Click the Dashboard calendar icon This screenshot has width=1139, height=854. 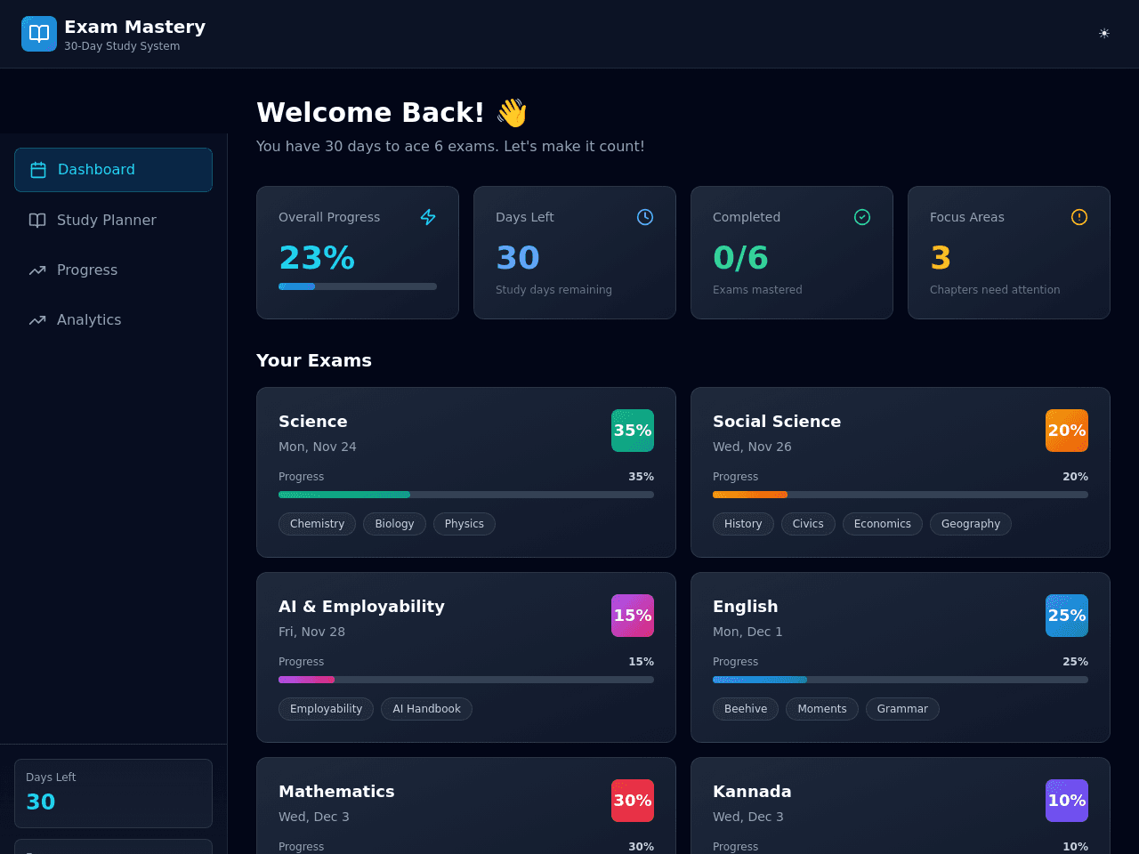(x=38, y=170)
